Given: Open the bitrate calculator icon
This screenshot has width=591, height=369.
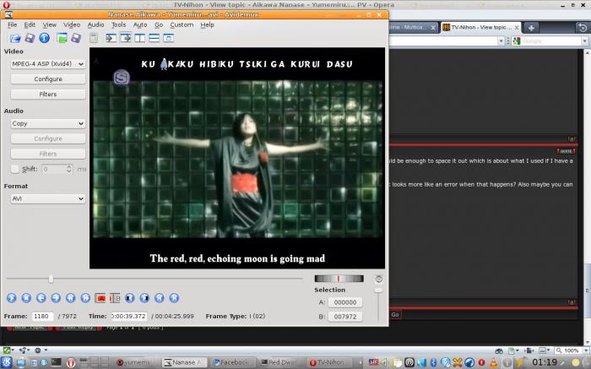Looking at the screenshot, I should (x=94, y=38).
